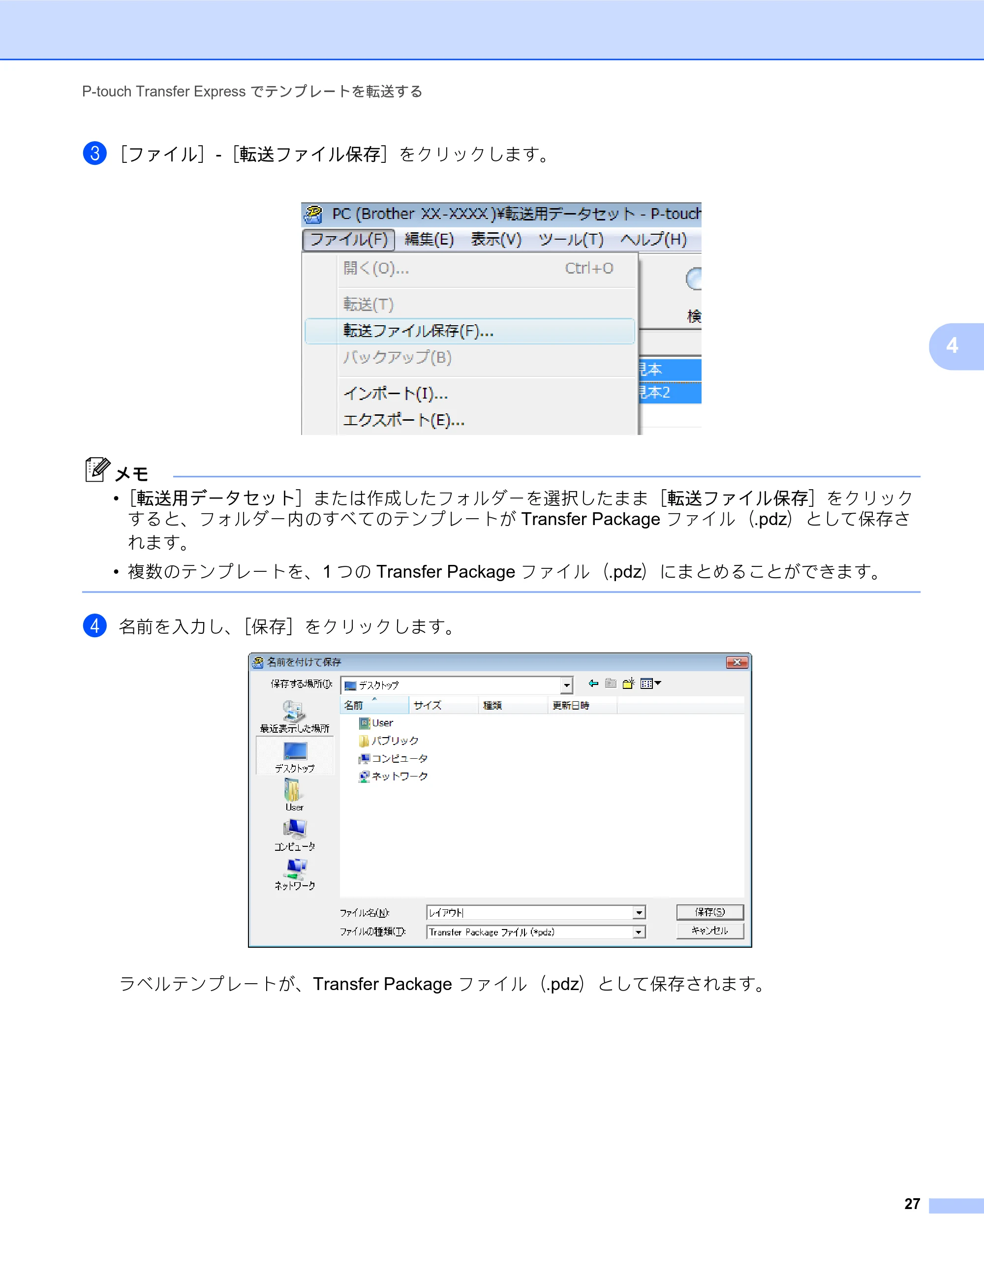Select デスクトップ in places sidebar
The width and height of the screenshot is (984, 1272).
(x=295, y=756)
